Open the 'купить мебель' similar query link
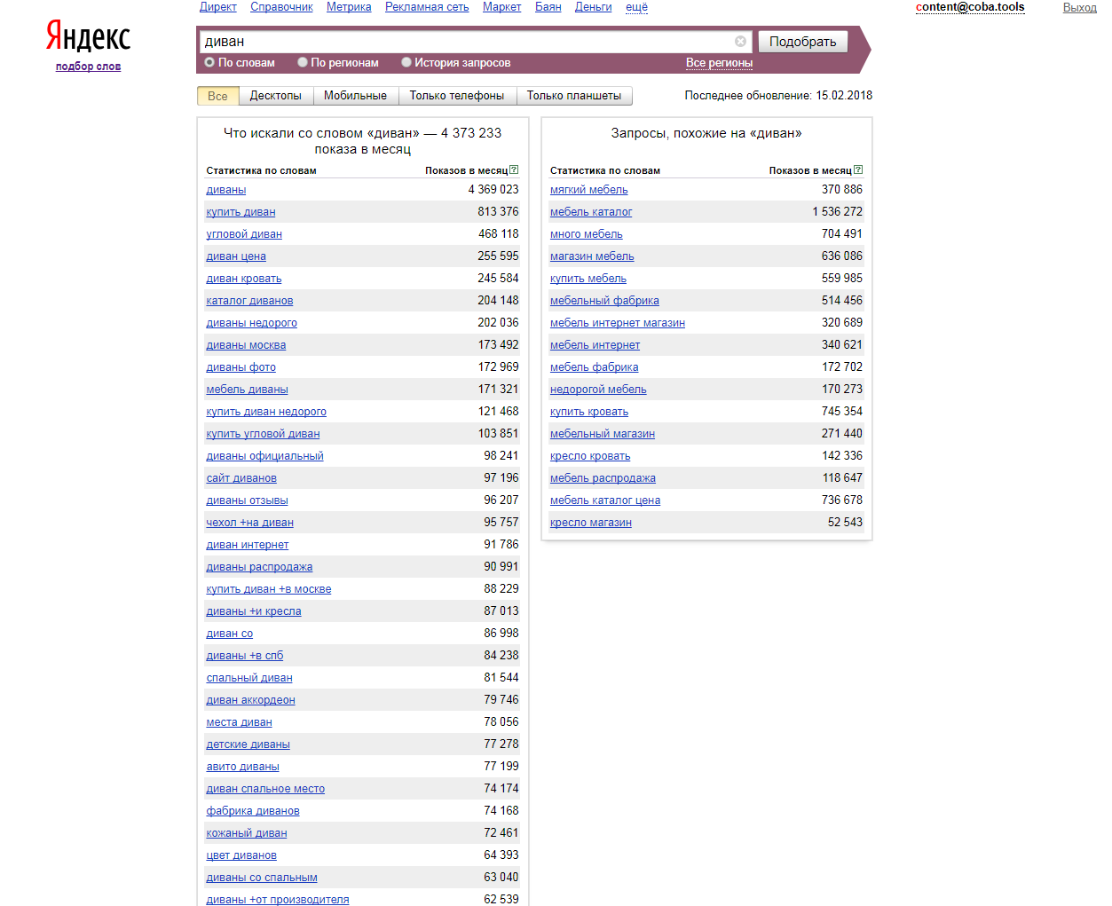1112x906 pixels. [x=588, y=279]
